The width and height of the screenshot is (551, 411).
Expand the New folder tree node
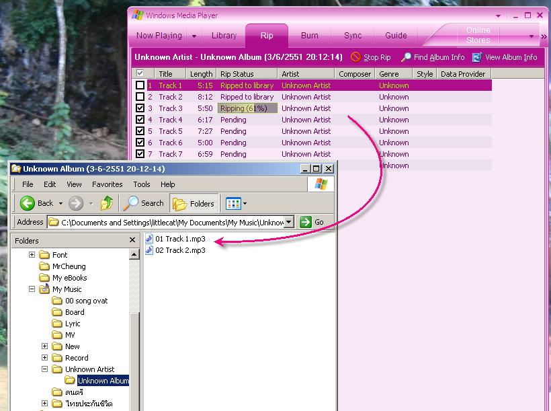(x=44, y=346)
